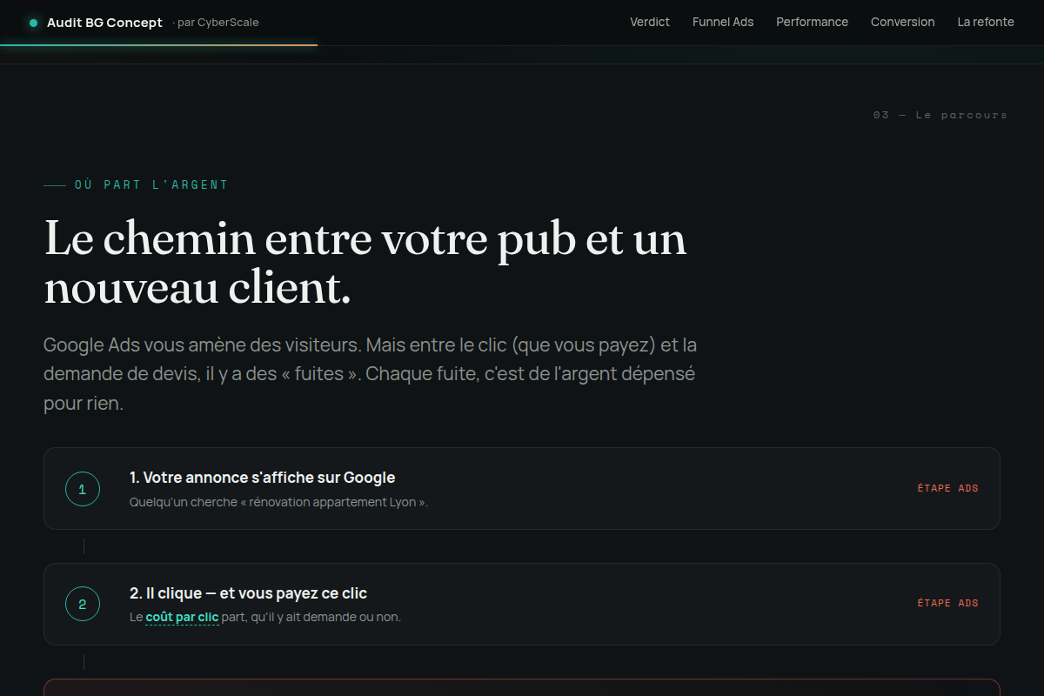The image size is (1044, 696).
Task: Click the 'OÙ PART L'ARGENT' eyebrow label
Action: (x=151, y=185)
